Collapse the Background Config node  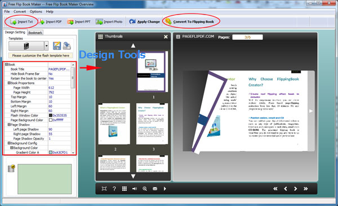9,143
